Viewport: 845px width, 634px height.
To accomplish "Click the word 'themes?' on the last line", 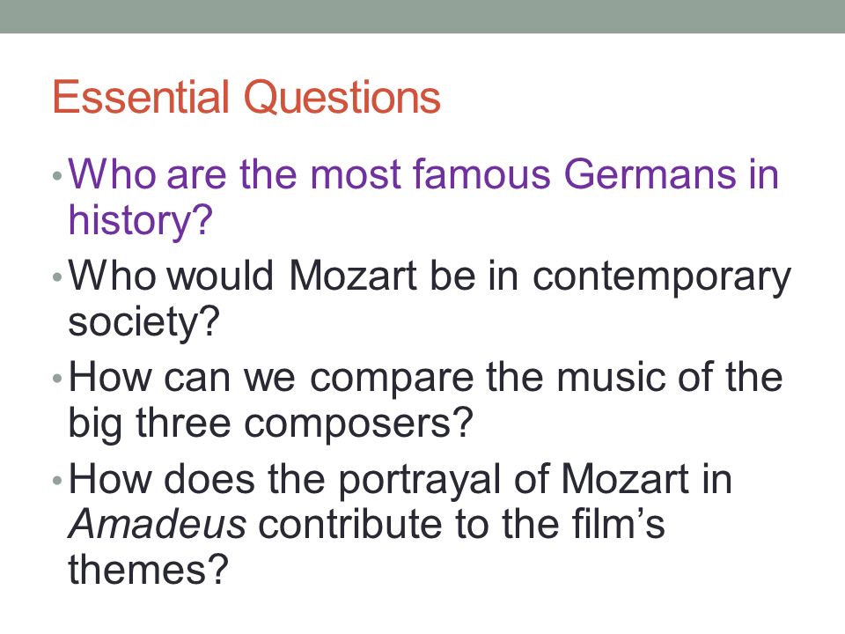I will pos(148,570).
